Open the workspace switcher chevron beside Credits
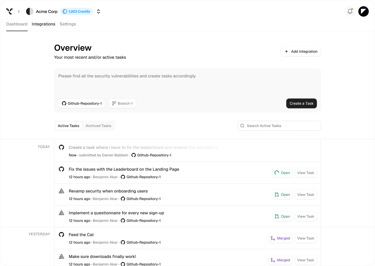Screen dimensions: 375x266 tap(98, 11)
